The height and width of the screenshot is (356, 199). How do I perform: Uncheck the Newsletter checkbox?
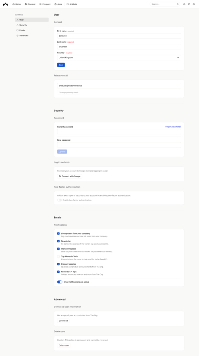[59, 241]
